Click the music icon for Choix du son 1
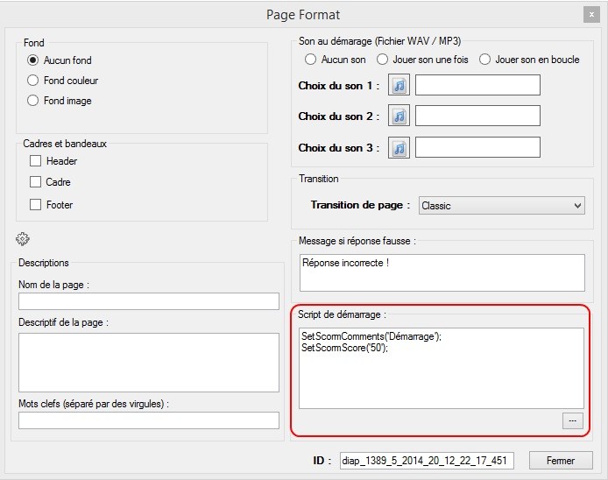The height and width of the screenshot is (480, 608). (399, 85)
